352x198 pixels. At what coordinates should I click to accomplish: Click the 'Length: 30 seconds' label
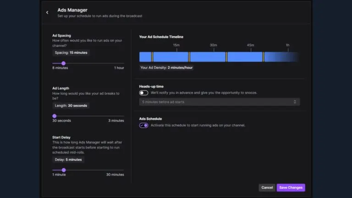(x=71, y=105)
